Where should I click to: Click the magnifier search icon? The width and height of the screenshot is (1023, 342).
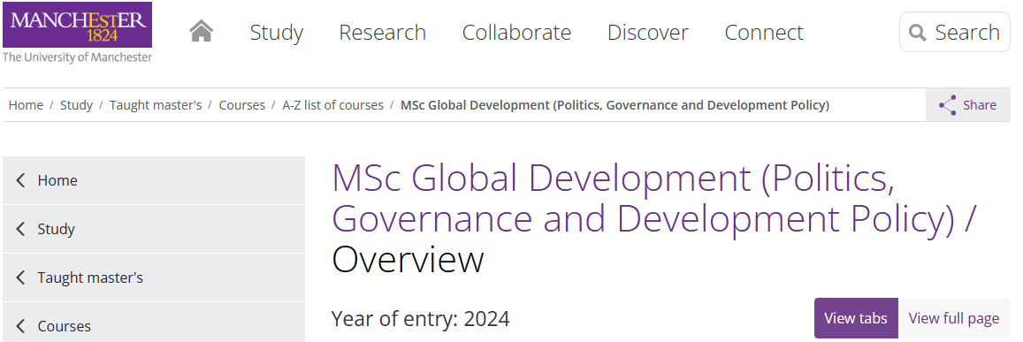pos(917,33)
